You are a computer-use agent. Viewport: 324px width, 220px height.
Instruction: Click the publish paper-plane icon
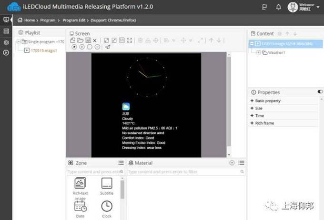[x=108, y=47]
